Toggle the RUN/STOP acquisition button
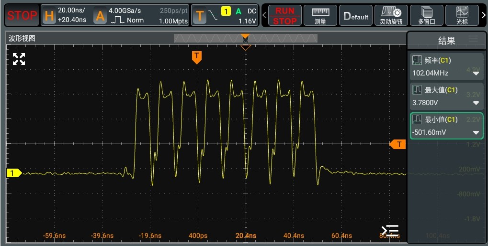488x246 pixels. 285,16
